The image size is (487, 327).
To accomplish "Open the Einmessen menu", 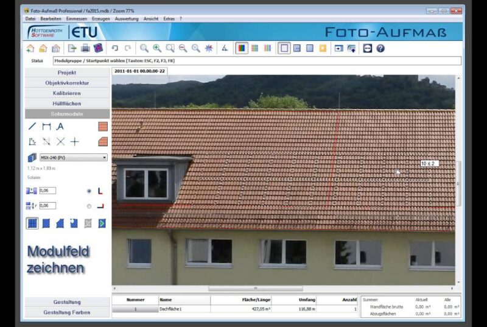I will click(x=77, y=19).
